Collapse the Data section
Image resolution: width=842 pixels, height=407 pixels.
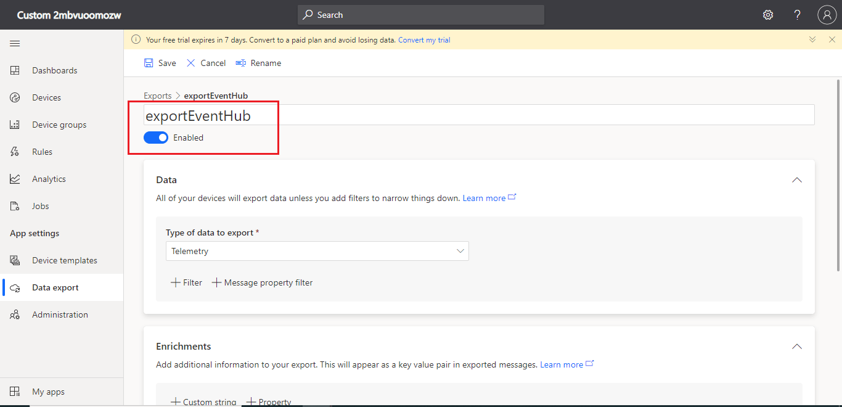coord(797,180)
